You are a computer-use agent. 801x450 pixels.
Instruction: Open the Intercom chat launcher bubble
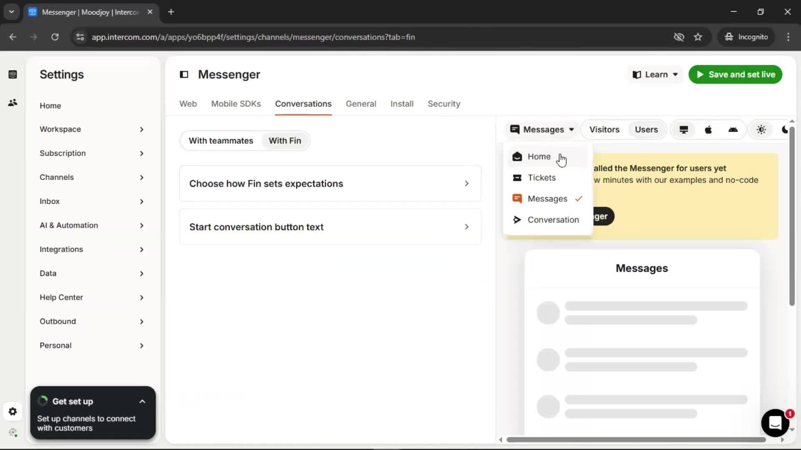pyautogui.click(x=775, y=423)
